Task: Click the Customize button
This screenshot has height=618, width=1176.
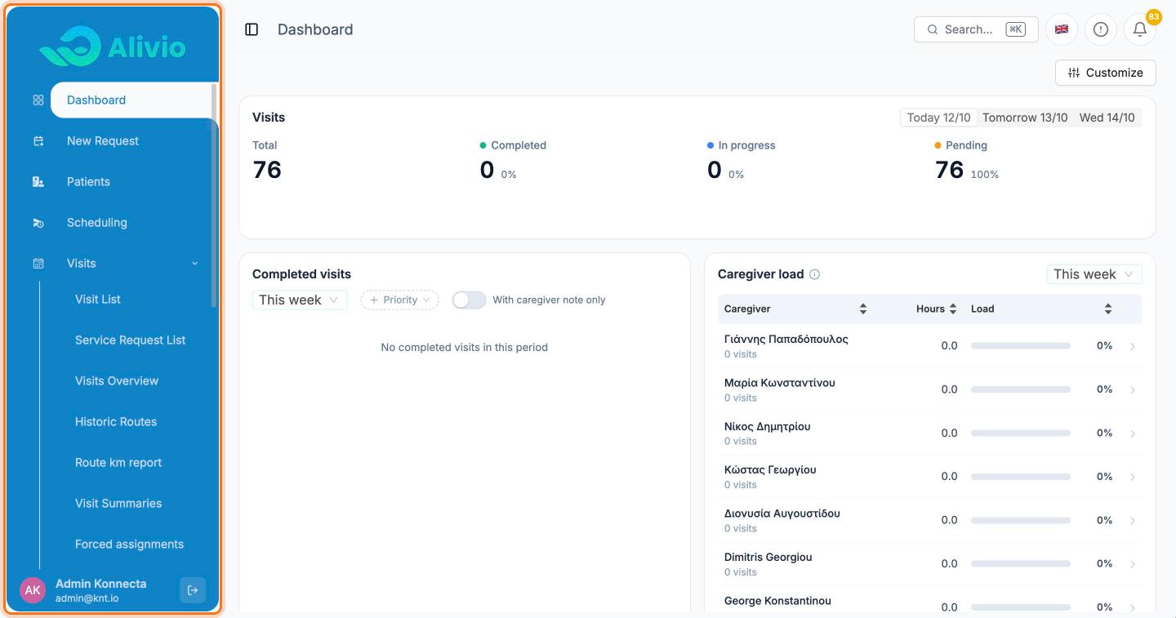Action: click(1106, 73)
